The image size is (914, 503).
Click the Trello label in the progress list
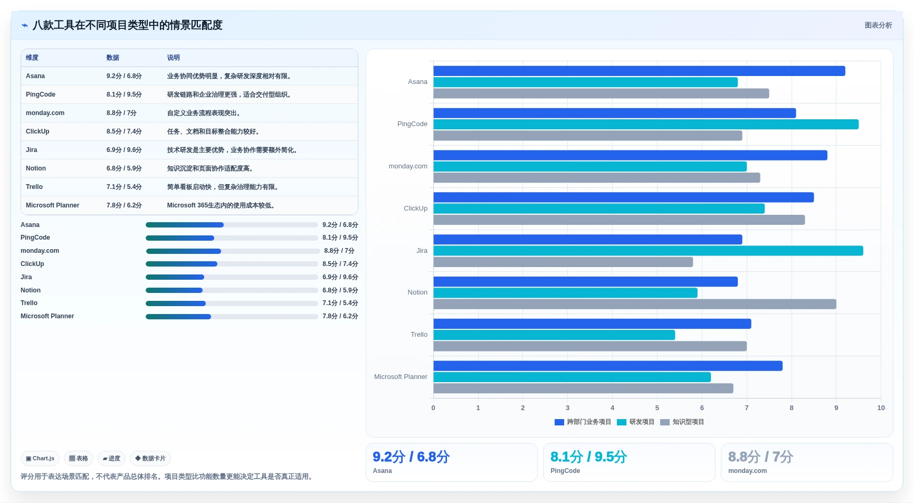click(29, 303)
